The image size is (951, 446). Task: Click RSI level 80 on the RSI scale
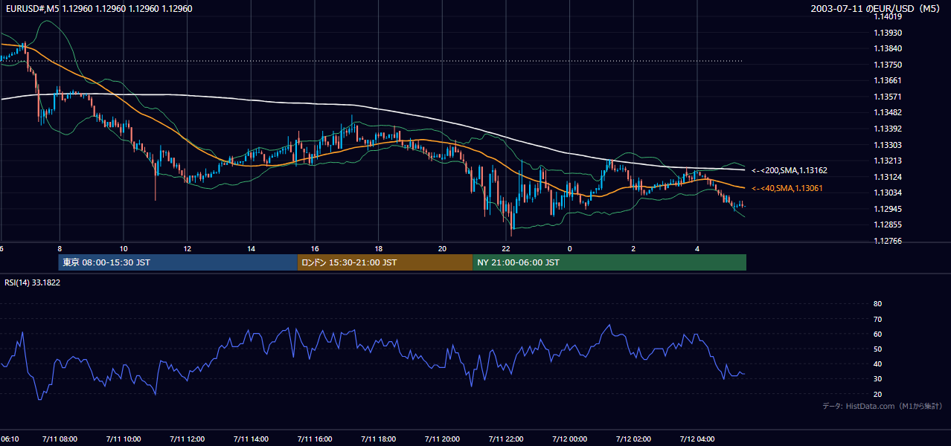tap(877, 304)
